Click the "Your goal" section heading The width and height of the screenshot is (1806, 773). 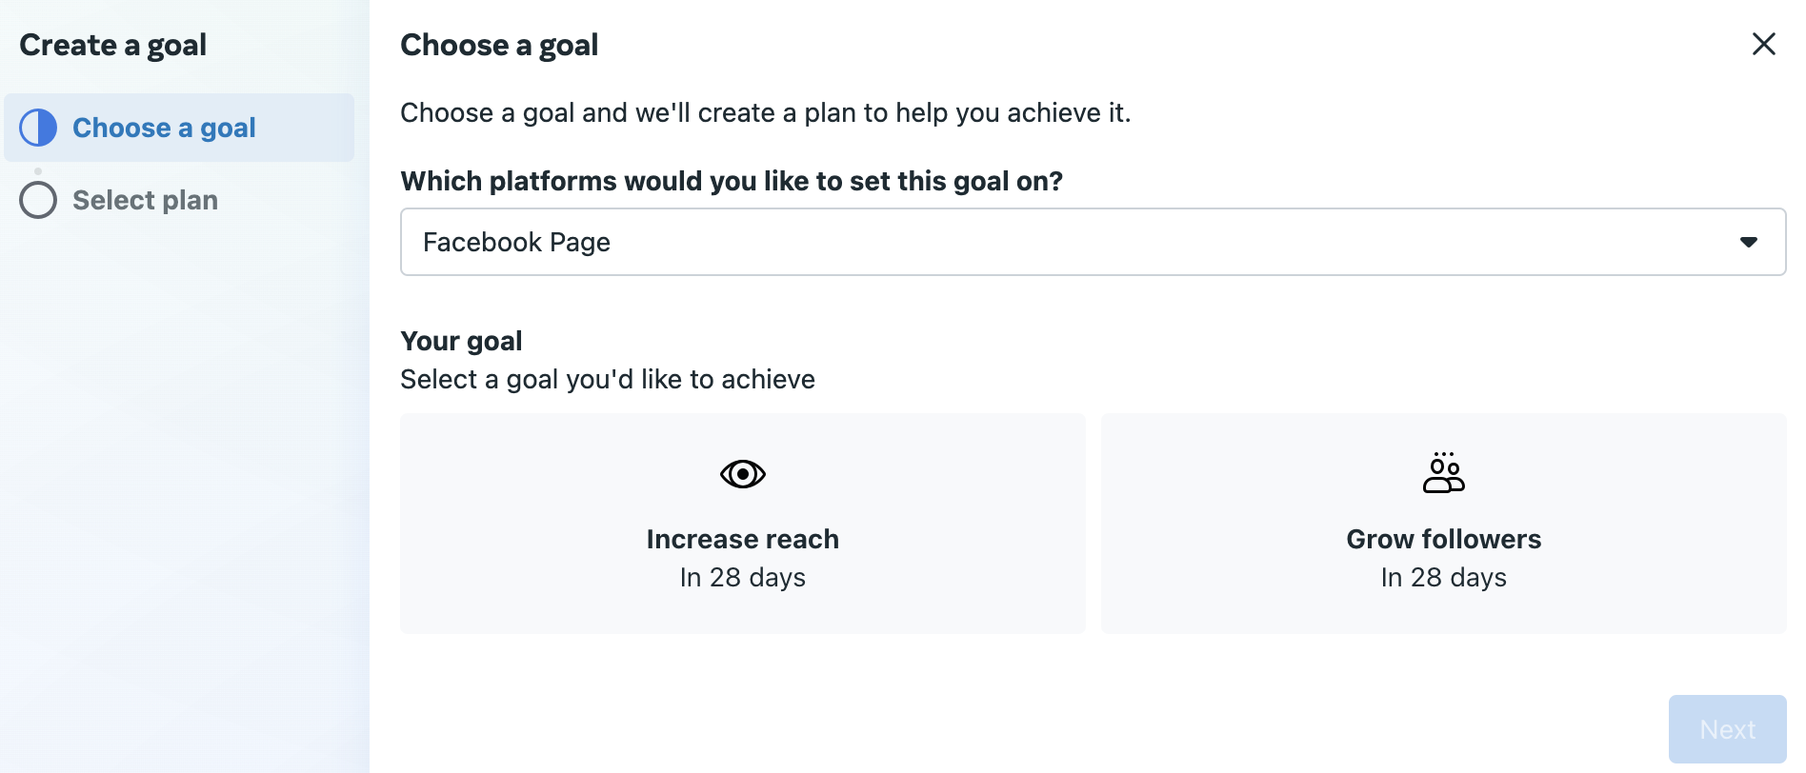coord(461,341)
